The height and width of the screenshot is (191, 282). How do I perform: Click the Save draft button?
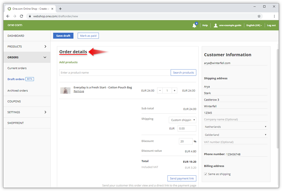pyautogui.click(x=63, y=36)
